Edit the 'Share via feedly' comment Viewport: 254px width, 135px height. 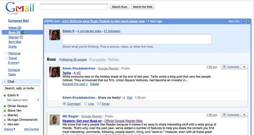(x=130, y=98)
